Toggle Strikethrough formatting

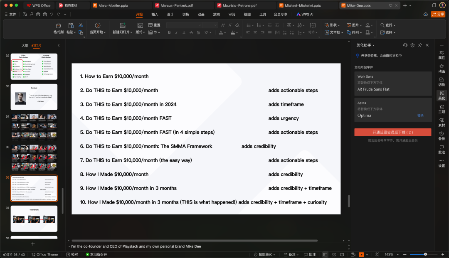(x=191, y=32)
